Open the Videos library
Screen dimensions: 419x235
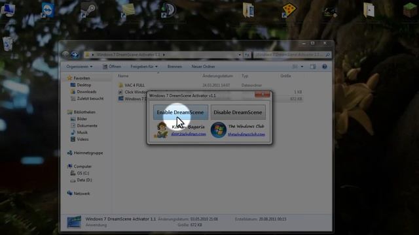click(82, 139)
